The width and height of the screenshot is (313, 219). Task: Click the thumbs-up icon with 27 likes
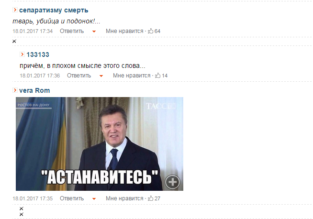[x=150, y=198]
